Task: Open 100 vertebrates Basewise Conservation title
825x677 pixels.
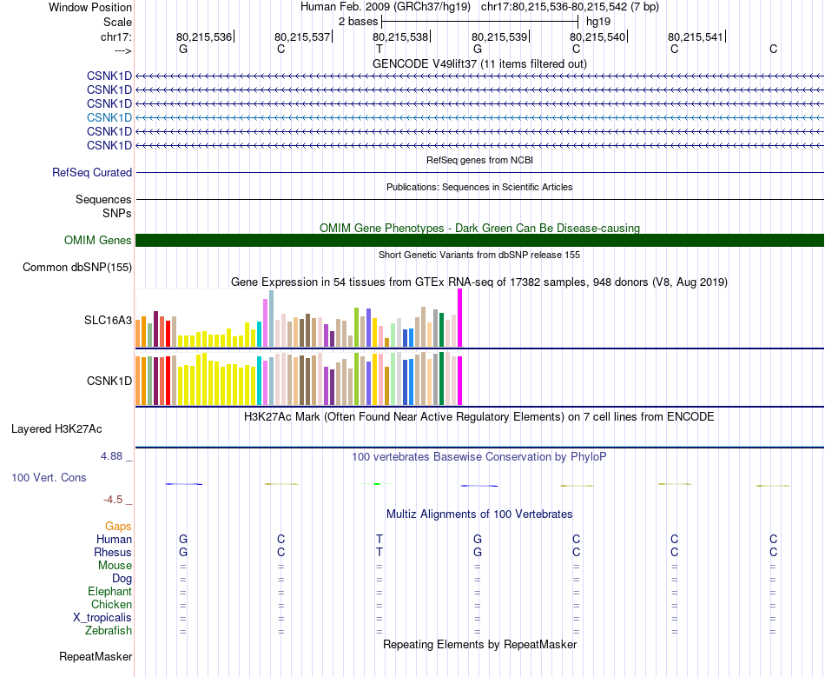Action: point(479,456)
